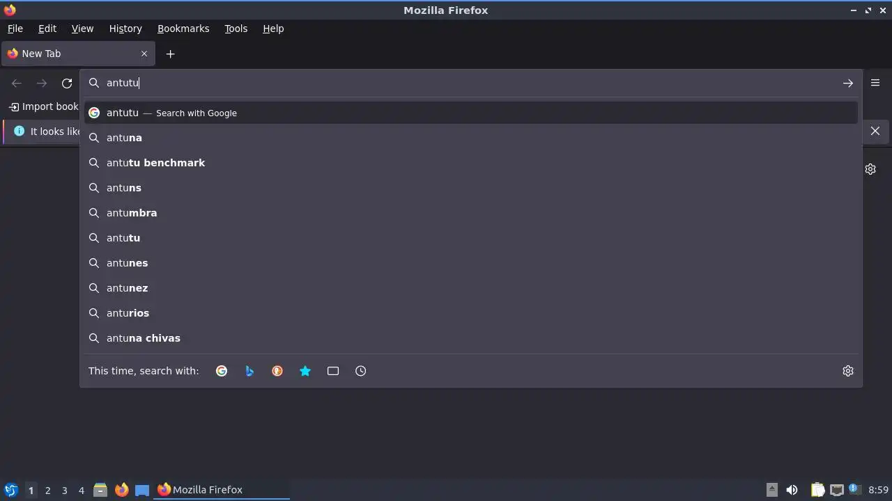Open search settings gear in dropdown

[848, 371]
